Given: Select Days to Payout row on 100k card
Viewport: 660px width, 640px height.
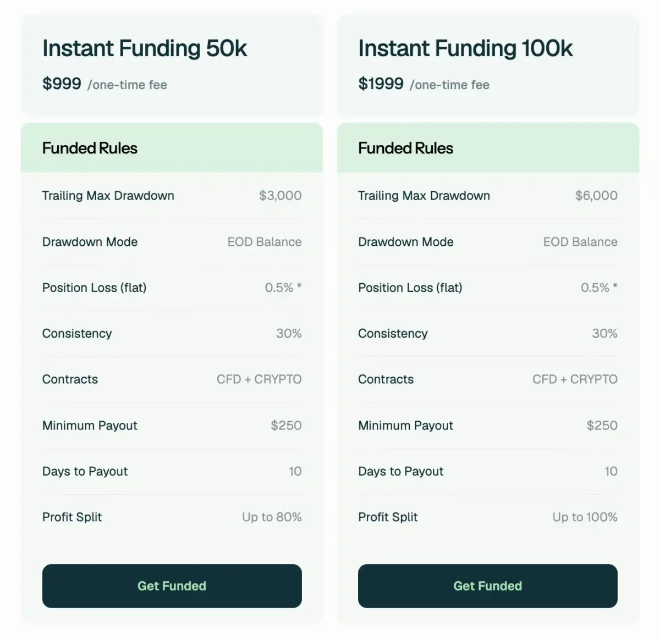Looking at the screenshot, I should [x=487, y=471].
